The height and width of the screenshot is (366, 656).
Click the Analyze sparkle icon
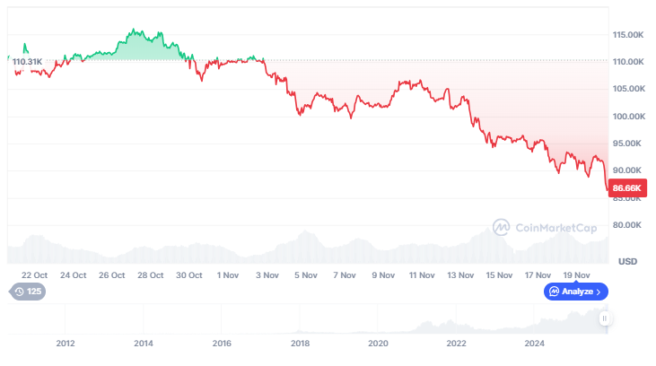click(x=555, y=292)
